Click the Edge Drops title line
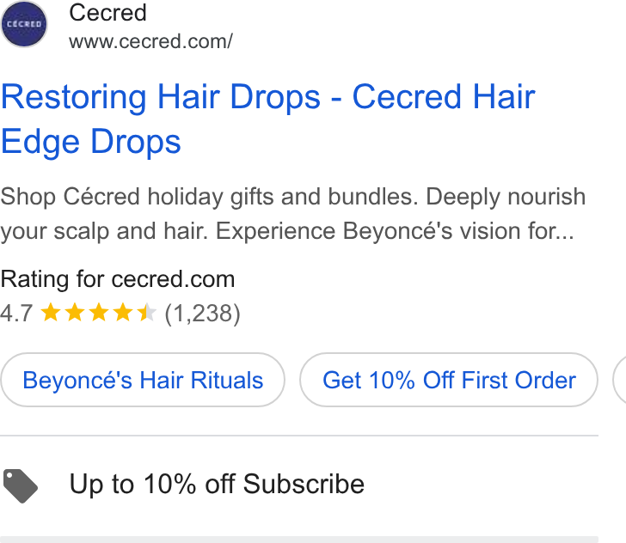Screen dimensions: 626x543 coord(91,142)
